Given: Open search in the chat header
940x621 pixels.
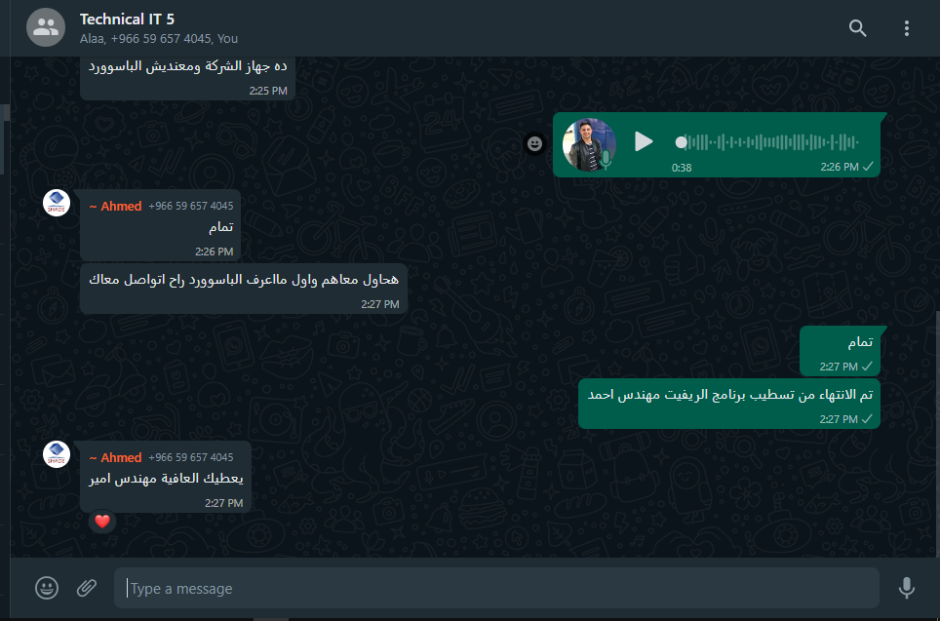Looking at the screenshot, I should (857, 28).
